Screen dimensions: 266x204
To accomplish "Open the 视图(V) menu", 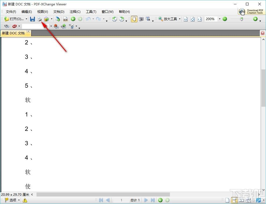I will 43,12.
